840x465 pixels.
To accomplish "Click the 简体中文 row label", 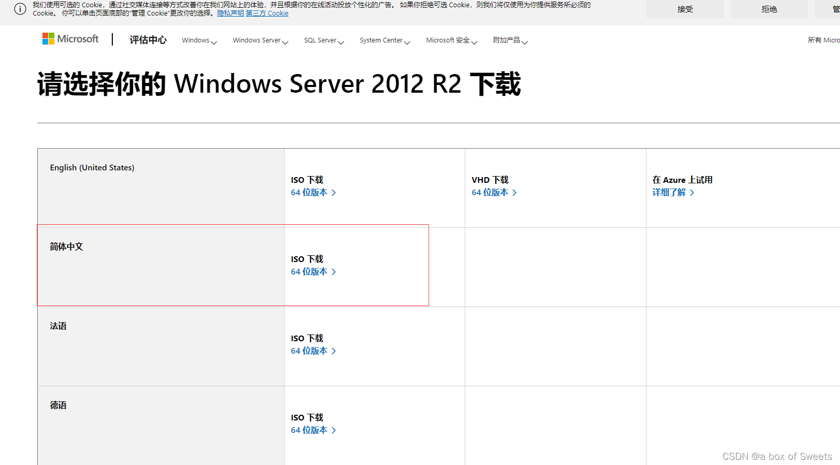I will coord(66,246).
